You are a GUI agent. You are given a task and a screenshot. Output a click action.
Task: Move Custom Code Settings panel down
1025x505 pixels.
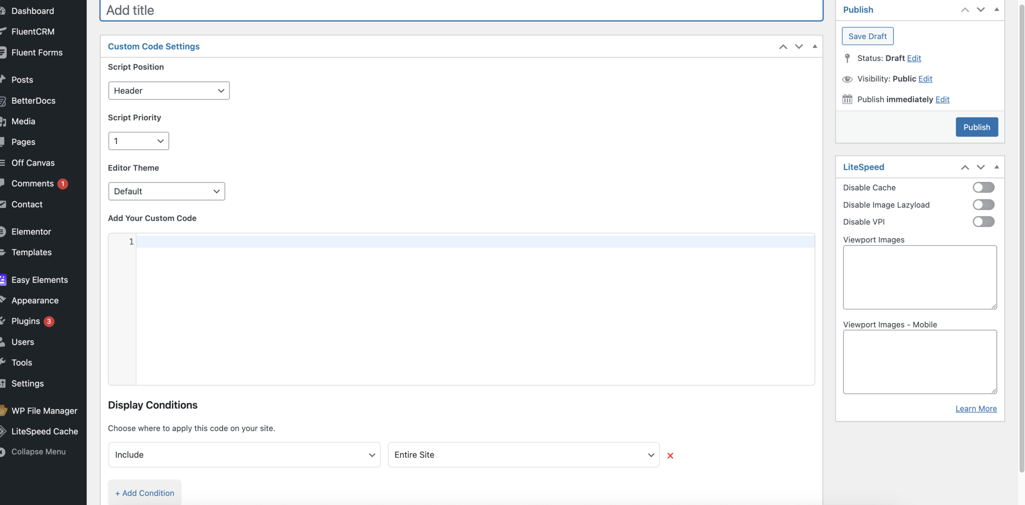click(799, 47)
